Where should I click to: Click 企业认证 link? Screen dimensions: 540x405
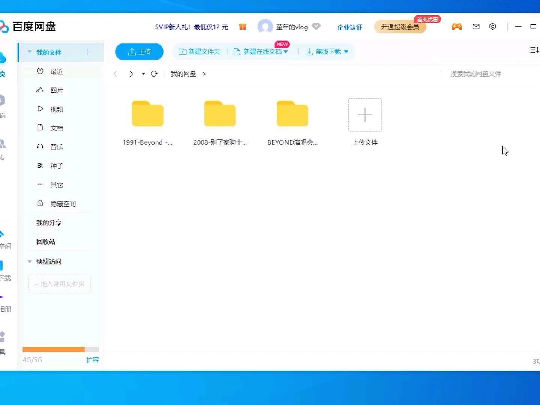pos(349,27)
